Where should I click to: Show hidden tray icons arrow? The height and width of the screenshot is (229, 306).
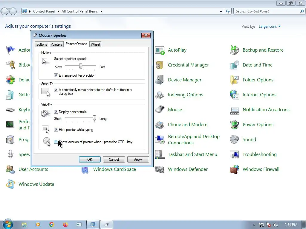coord(254,225)
